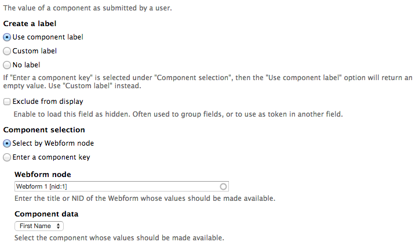Select the 'Use component label' radio button
The height and width of the screenshot is (249, 419).
click(8, 37)
